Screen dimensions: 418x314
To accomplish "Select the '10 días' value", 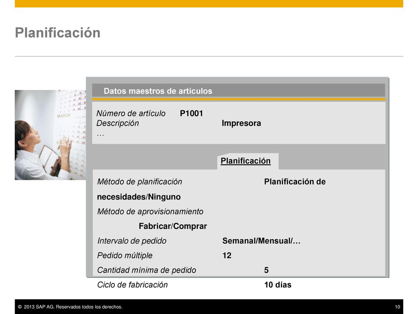I will point(278,285).
